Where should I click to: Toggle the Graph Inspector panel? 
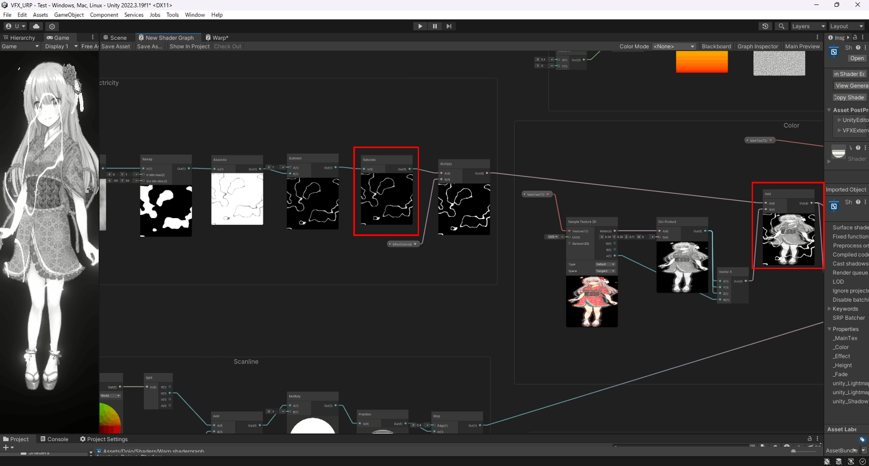coord(757,46)
